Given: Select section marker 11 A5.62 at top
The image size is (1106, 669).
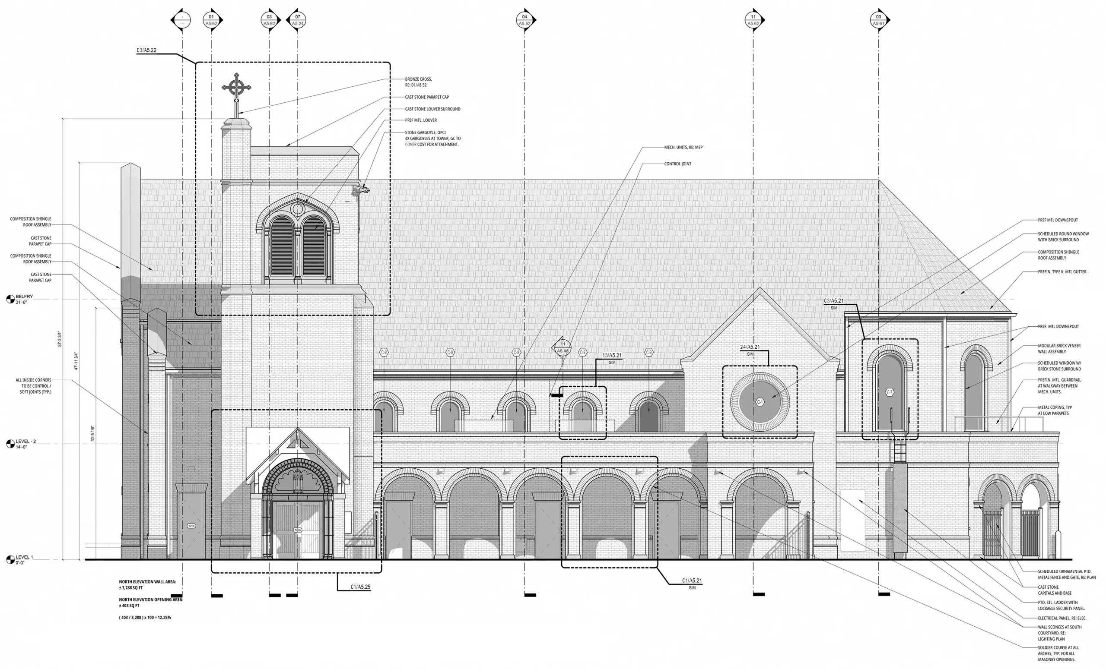Looking at the screenshot, I should pos(753,20).
